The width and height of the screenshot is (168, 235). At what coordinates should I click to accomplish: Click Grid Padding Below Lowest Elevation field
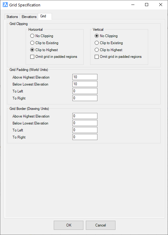click(x=85, y=84)
